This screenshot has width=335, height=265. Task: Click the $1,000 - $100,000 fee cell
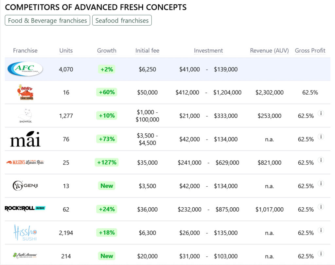click(148, 116)
